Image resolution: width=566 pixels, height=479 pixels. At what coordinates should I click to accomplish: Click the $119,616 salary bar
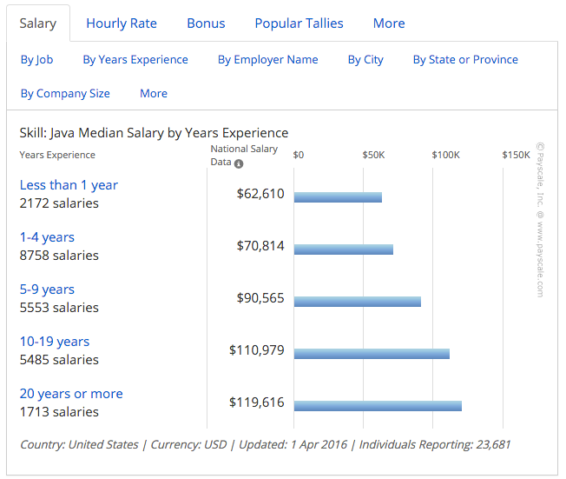tap(378, 406)
